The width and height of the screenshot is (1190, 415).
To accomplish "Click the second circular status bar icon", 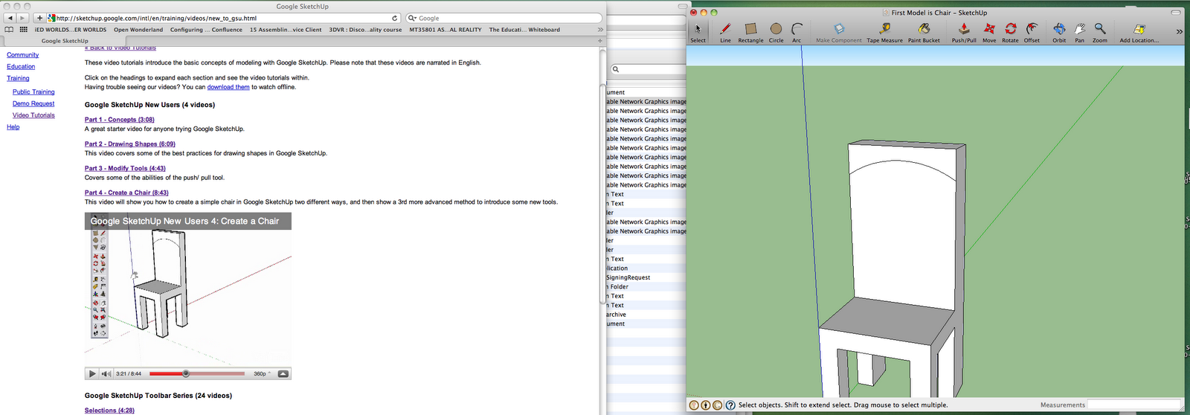I will coord(706,405).
